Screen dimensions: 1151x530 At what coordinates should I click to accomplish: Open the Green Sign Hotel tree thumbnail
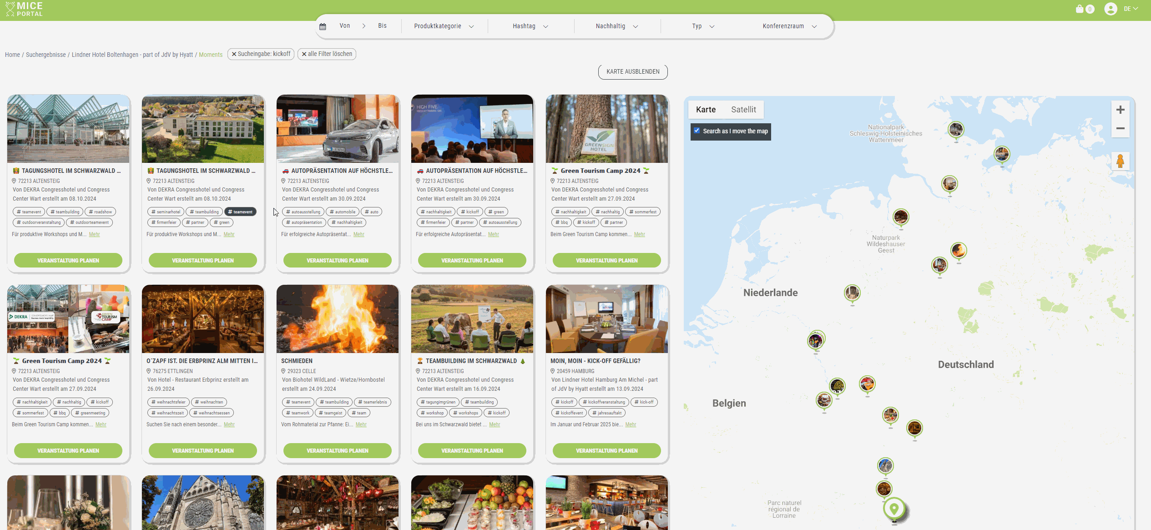point(607,129)
